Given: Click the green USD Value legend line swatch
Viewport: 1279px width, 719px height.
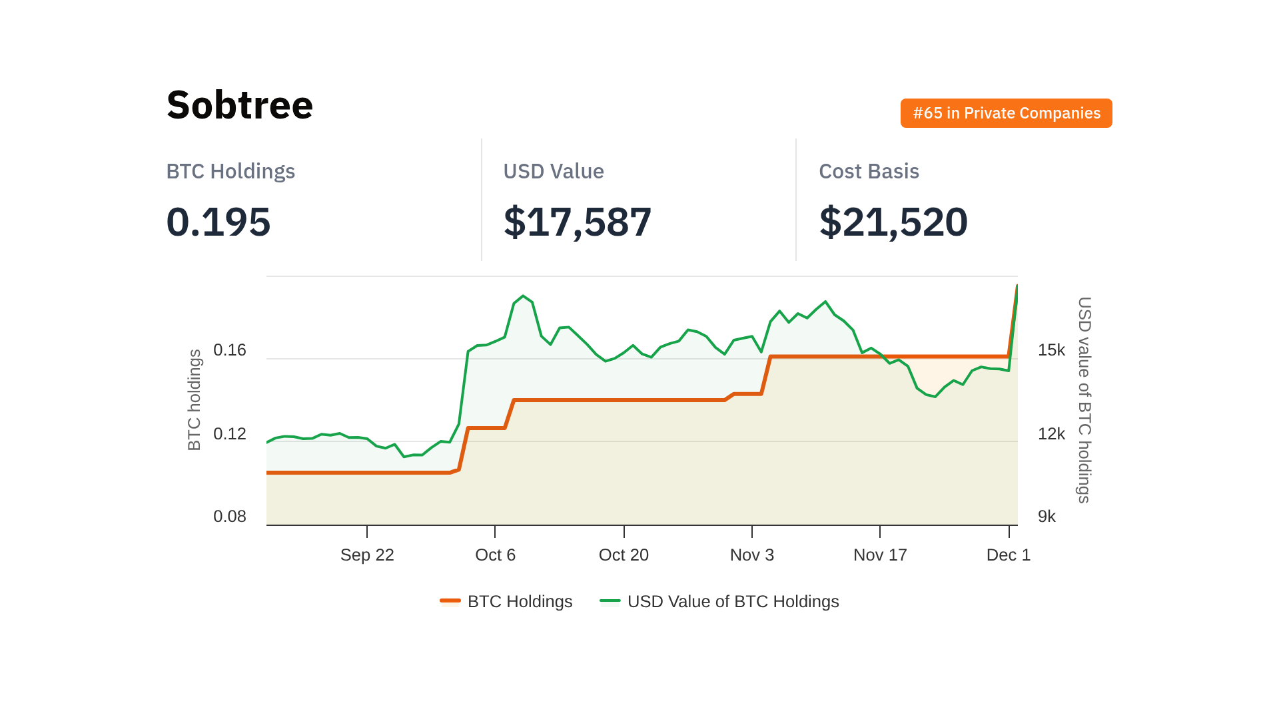Looking at the screenshot, I should coord(610,601).
